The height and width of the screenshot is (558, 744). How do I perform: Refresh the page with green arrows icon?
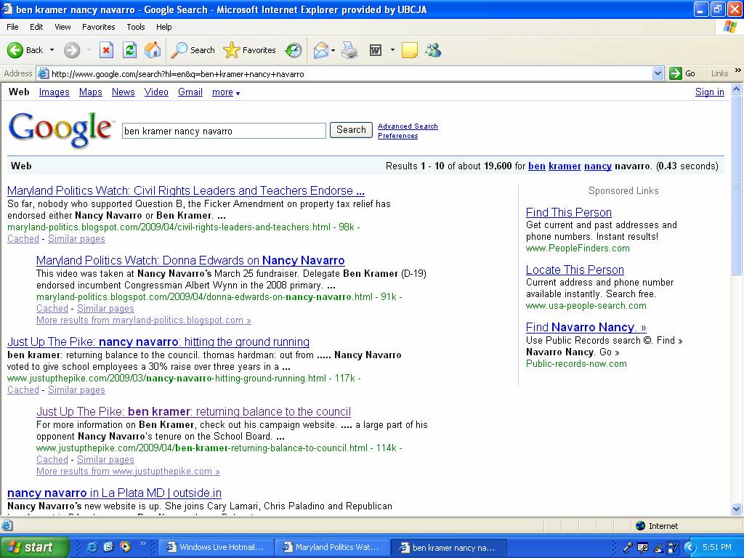[129, 50]
